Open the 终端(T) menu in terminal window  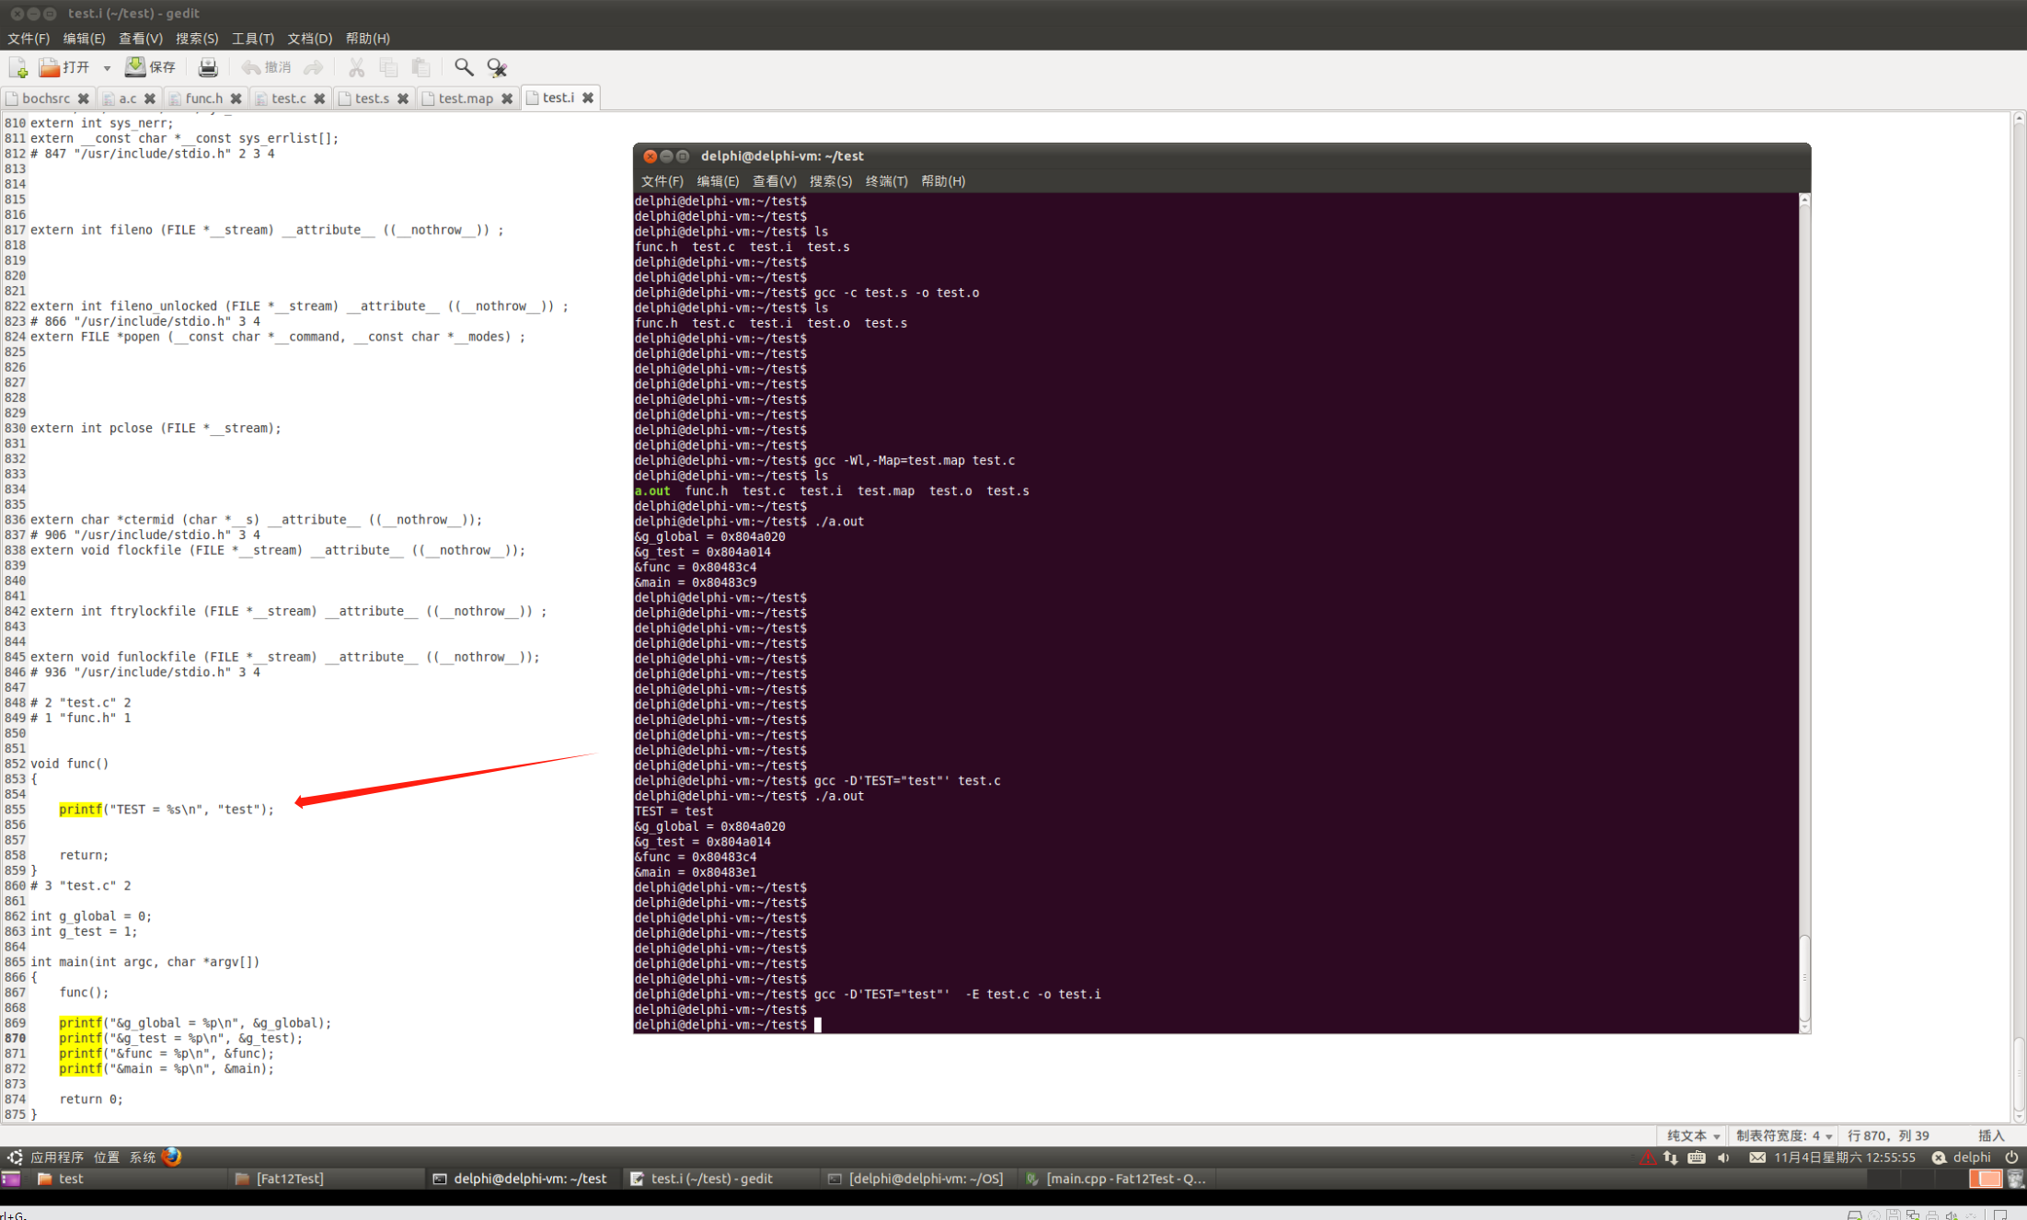[885, 181]
